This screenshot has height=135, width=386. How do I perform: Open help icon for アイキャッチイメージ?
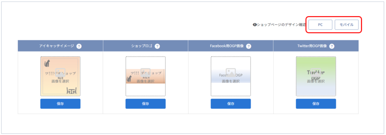pyautogui.click(x=79, y=46)
